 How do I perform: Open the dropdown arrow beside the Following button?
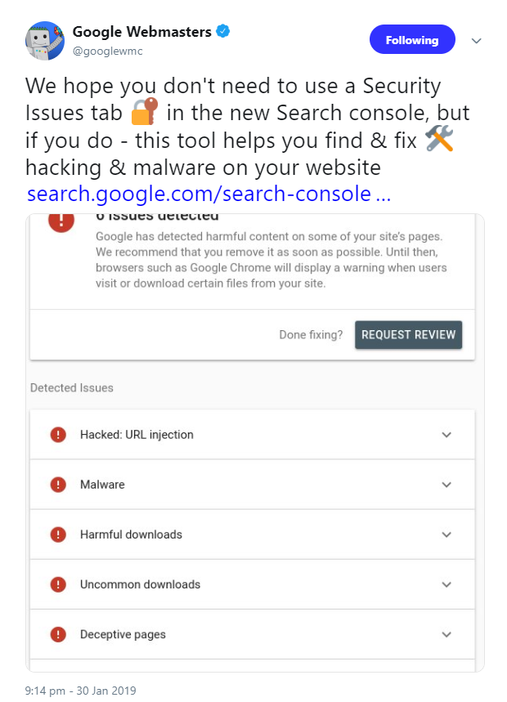[477, 39]
